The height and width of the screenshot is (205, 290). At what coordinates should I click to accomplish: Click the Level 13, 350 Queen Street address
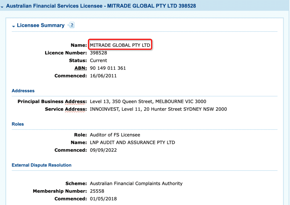click(148, 102)
